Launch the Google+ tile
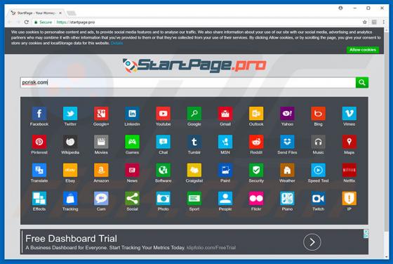Viewport: 393px width, 264px height. coord(101,114)
